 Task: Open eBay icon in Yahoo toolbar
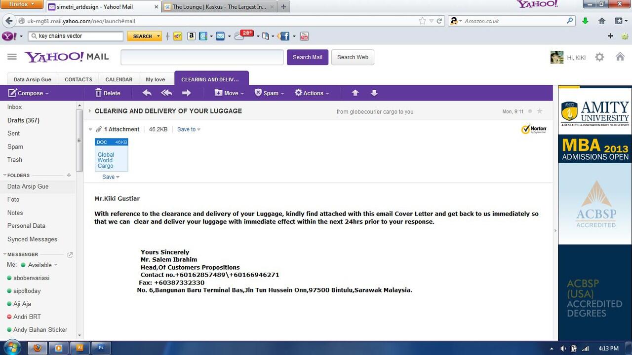pyautogui.click(x=177, y=36)
